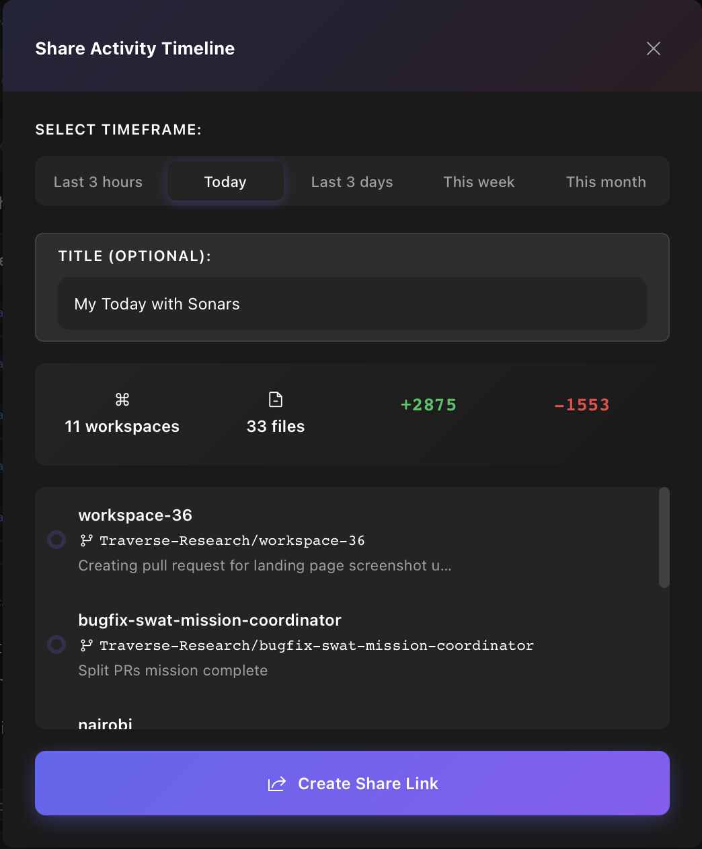The width and height of the screenshot is (702, 849).
Task: Select the bugfix-swat-mission-coordinator radio button
Action: point(56,644)
